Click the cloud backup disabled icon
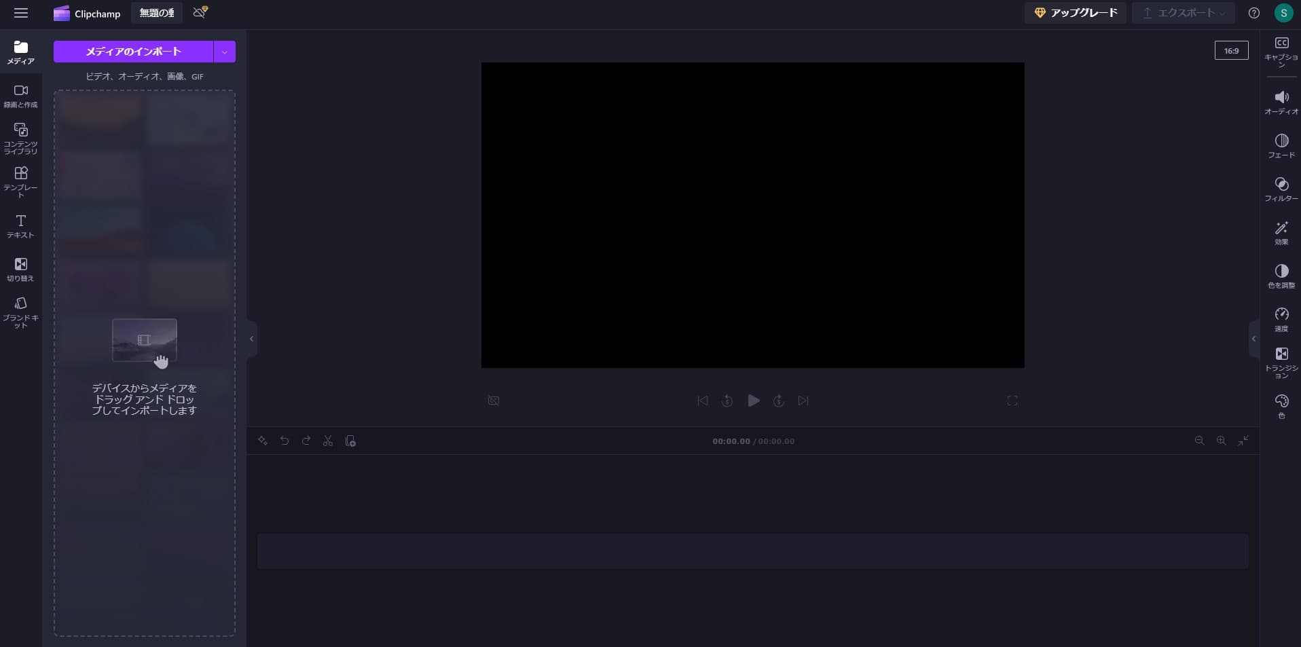Screen dimensions: 1301x647 pyautogui.click(x=200, y=12)
